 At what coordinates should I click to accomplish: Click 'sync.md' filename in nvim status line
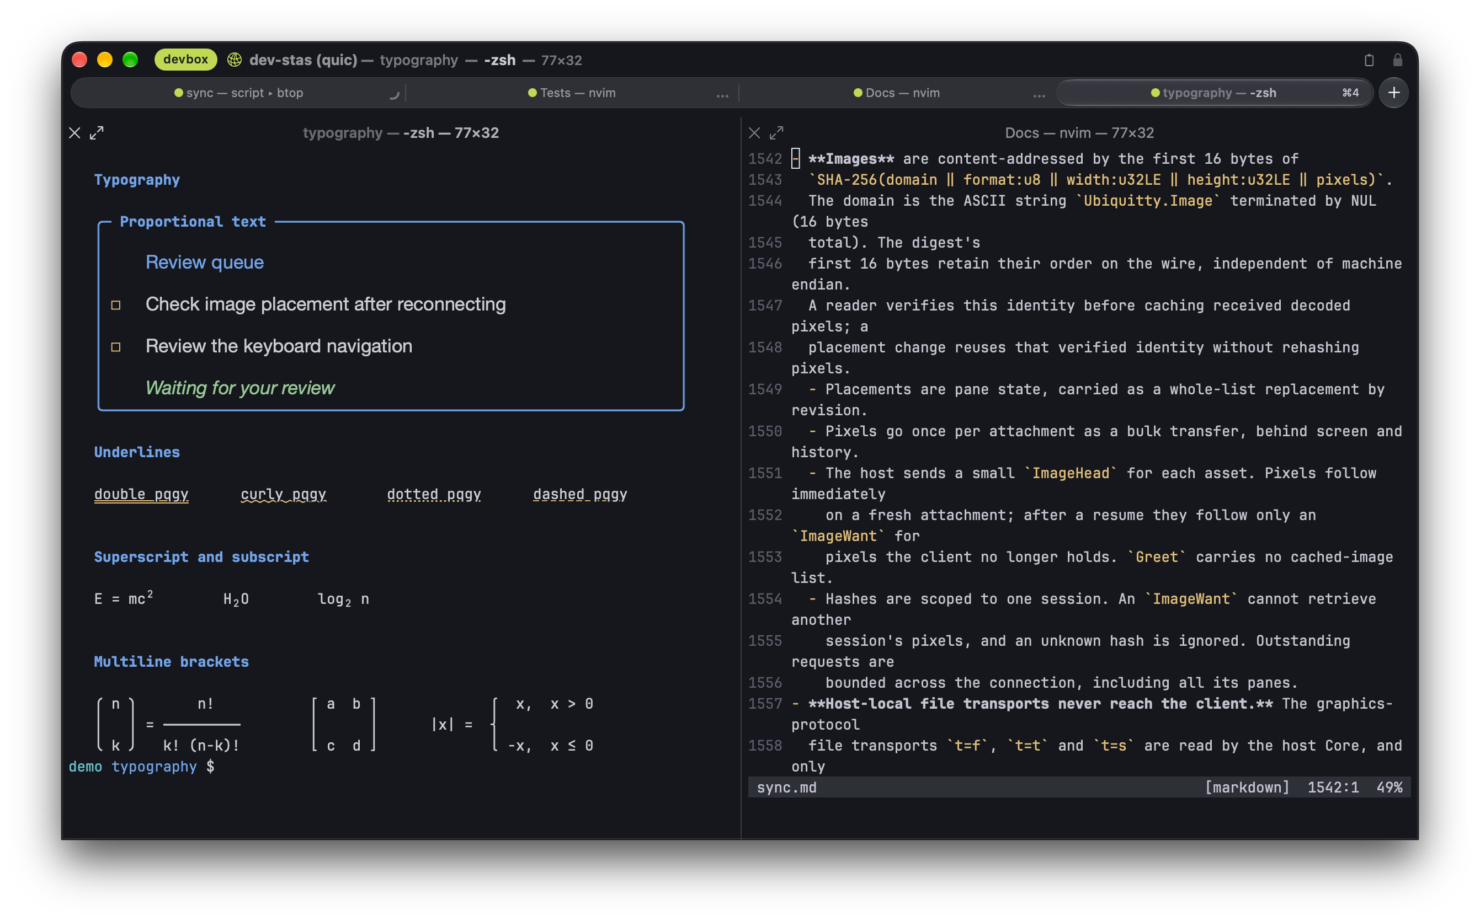786,788
